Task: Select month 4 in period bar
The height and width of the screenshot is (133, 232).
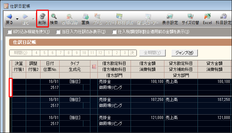Action: (x=36, y=53)
